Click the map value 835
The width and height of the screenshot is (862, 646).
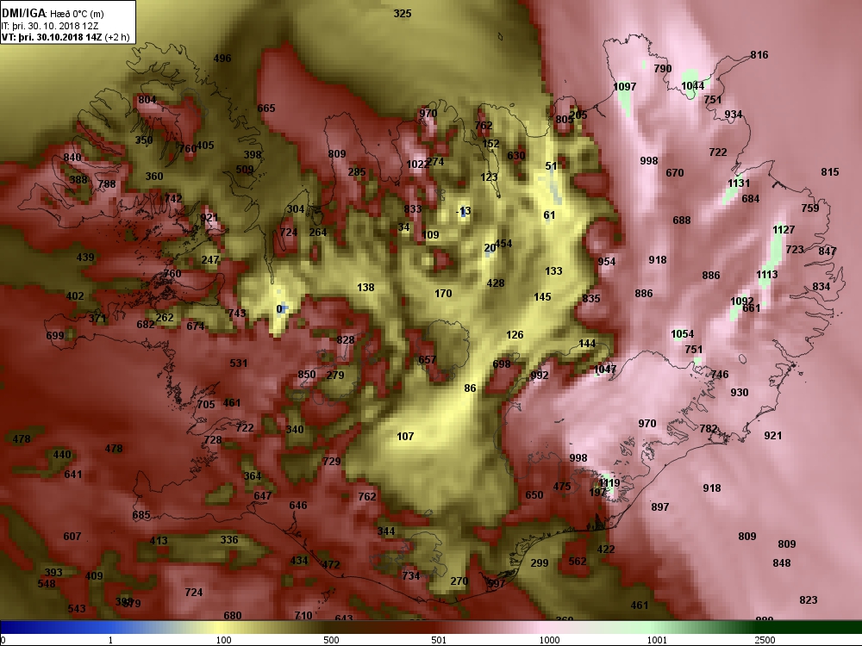point(591,298)
